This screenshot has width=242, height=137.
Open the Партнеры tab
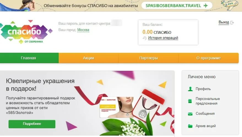coord(148,58)
